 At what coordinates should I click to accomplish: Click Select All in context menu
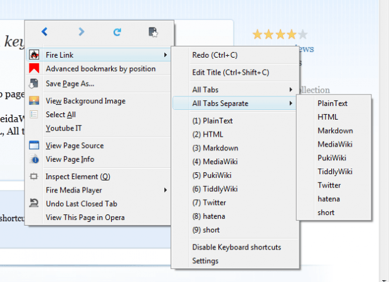pos(98,115)
